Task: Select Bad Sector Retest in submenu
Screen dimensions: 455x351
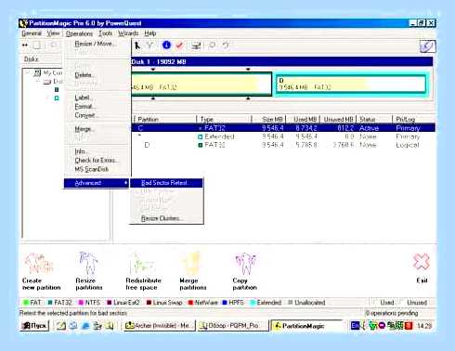Action: coord(166,183)
